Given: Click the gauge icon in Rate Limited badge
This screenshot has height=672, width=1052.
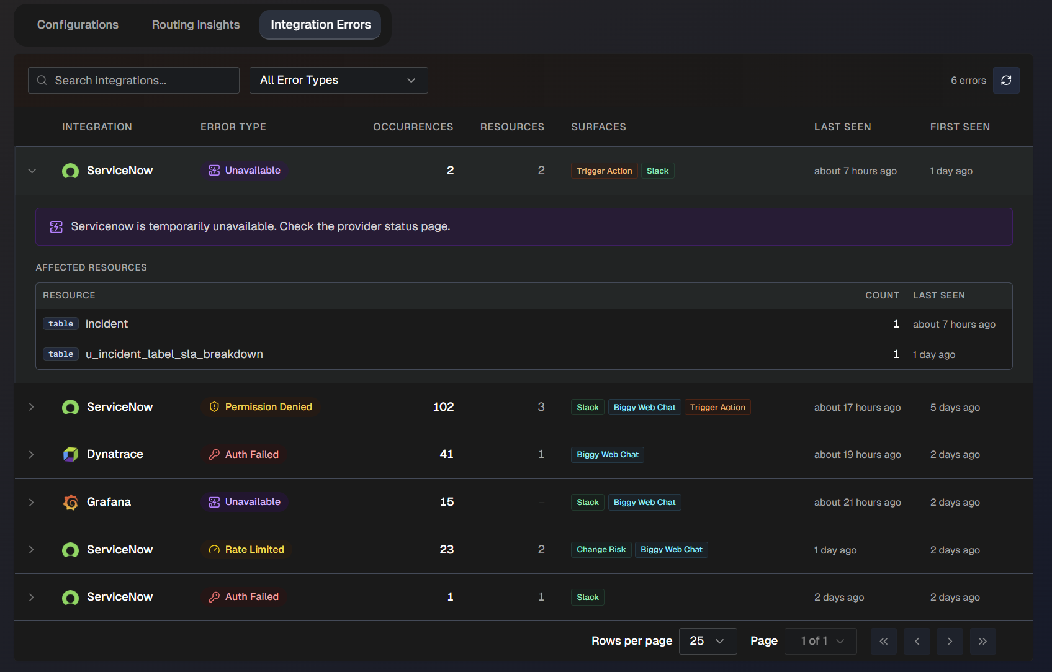Looking at the screenshot, I should pos(214,550).
